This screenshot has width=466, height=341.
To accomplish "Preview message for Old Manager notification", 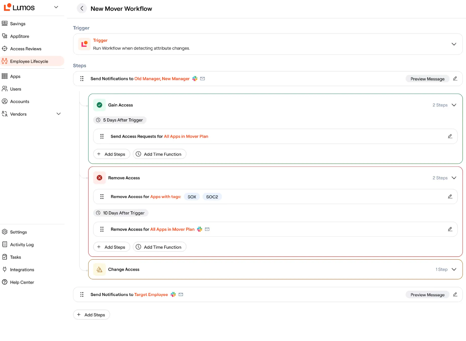I will (x=427, y=79).
